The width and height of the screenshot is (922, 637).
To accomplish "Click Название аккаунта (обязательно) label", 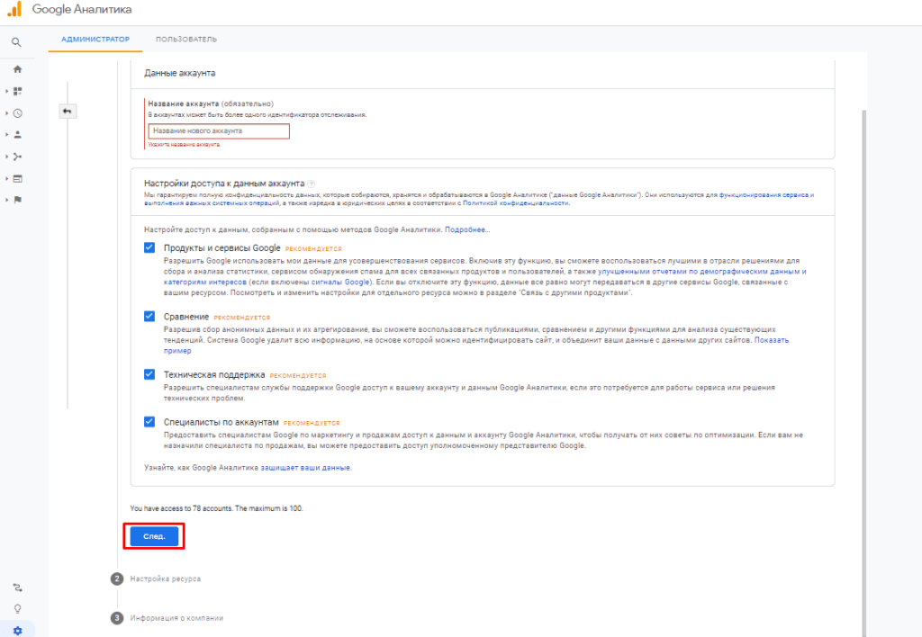I will [x=211, y=103].
